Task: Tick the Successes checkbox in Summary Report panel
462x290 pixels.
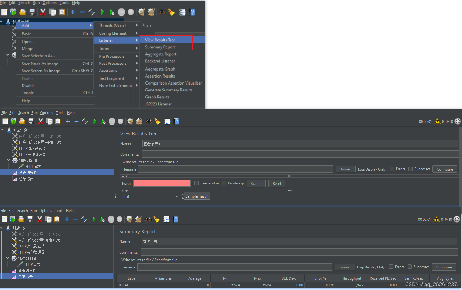Action: 410,267
